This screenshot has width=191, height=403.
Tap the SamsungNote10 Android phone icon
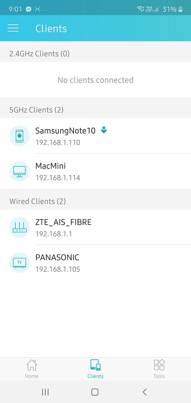pyautogui.click(x=20, y=136)
